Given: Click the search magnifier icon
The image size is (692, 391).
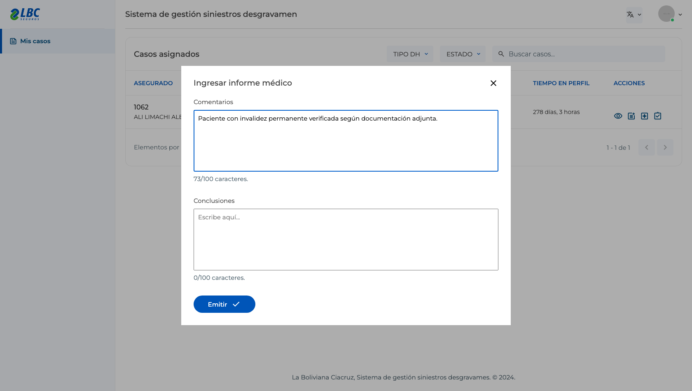Looking at the screenshot, I should tap(501, 54).
